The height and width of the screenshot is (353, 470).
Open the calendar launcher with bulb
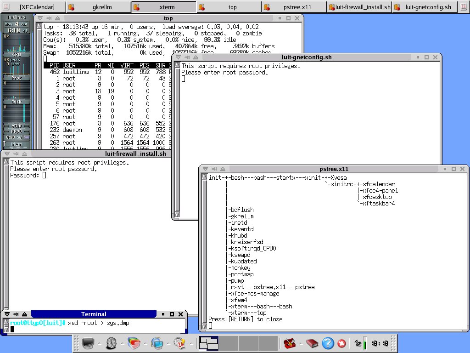[179, 343]
